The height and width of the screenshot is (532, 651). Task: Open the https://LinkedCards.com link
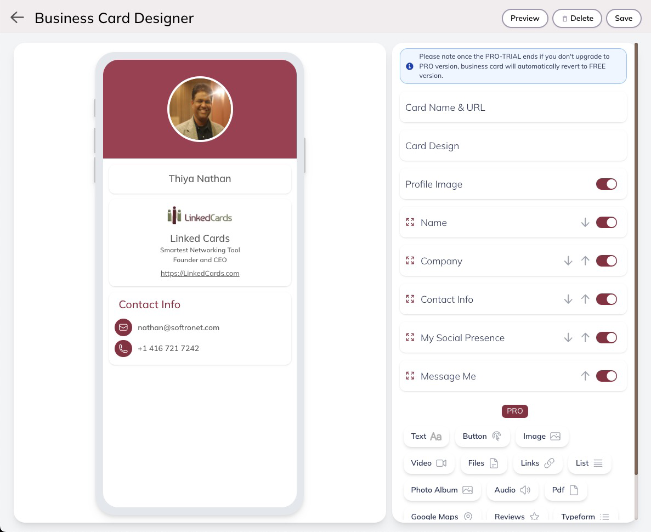pyautogui.click(x=200, y=273)
